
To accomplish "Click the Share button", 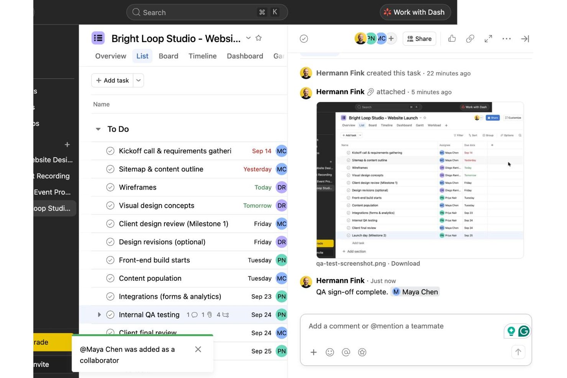I will pyautogui.click(x=419, y=39).
